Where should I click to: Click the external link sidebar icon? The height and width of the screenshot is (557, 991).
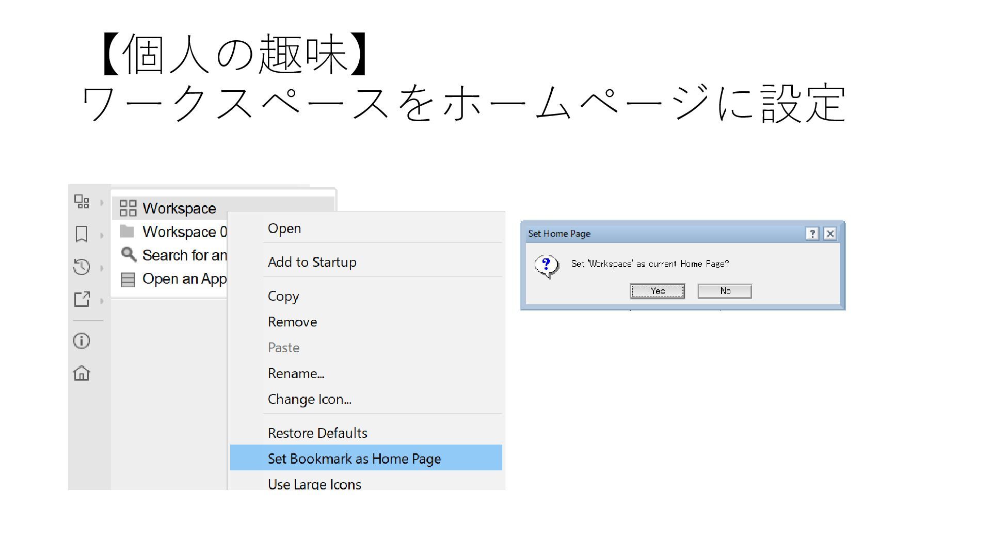point(82,299)
